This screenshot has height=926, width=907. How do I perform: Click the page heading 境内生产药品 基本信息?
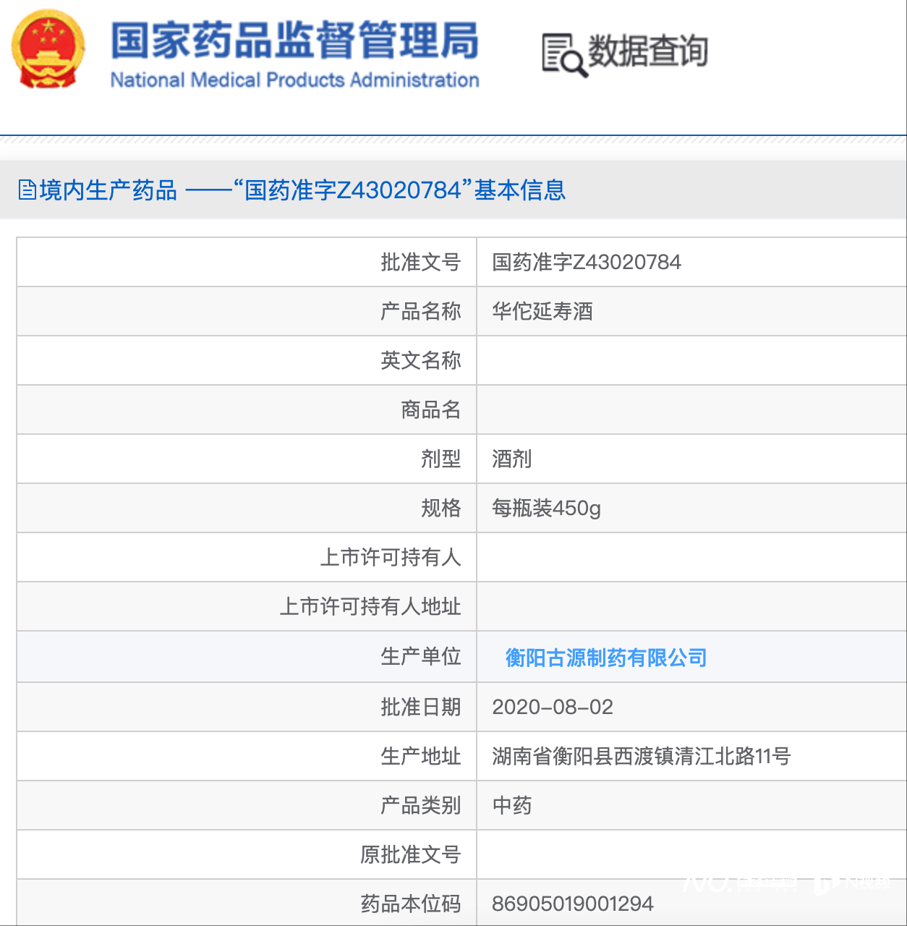point(302,190)
